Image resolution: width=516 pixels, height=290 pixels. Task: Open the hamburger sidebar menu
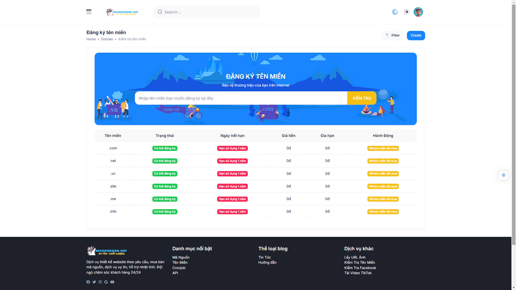pyautogui.click(x=89, y=12)
